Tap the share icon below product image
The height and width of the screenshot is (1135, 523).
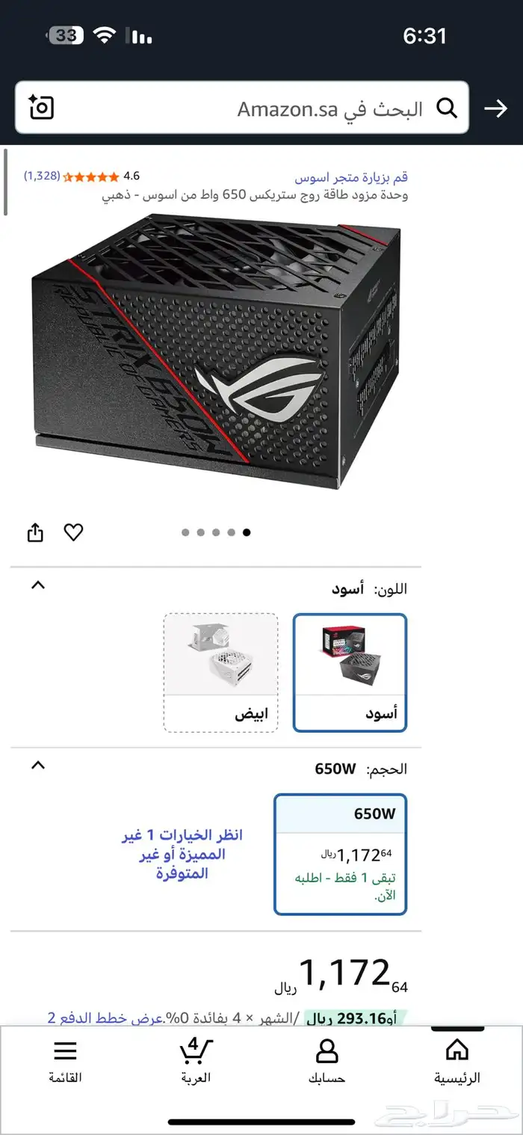[x=35, y=532]
